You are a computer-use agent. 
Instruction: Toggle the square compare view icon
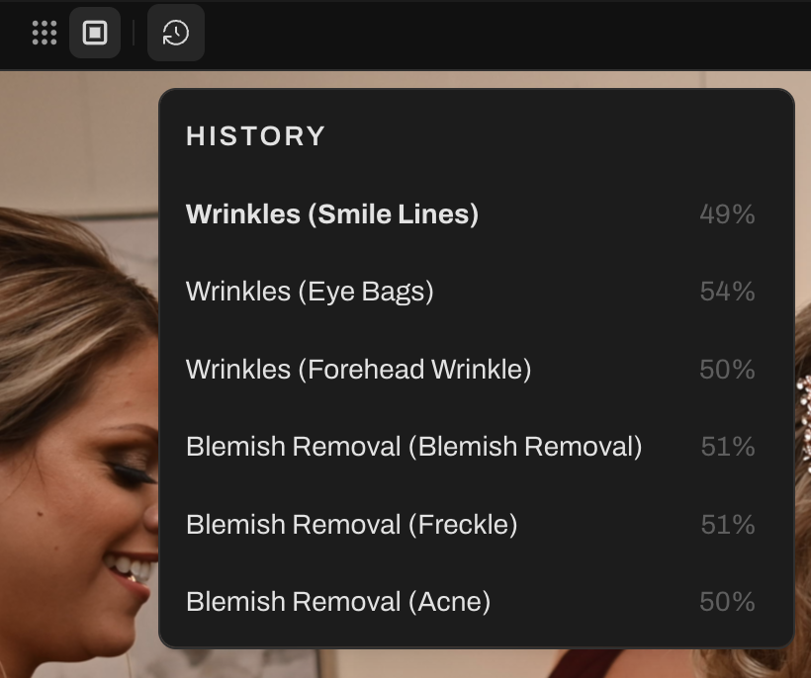click(x=95, y=34)
